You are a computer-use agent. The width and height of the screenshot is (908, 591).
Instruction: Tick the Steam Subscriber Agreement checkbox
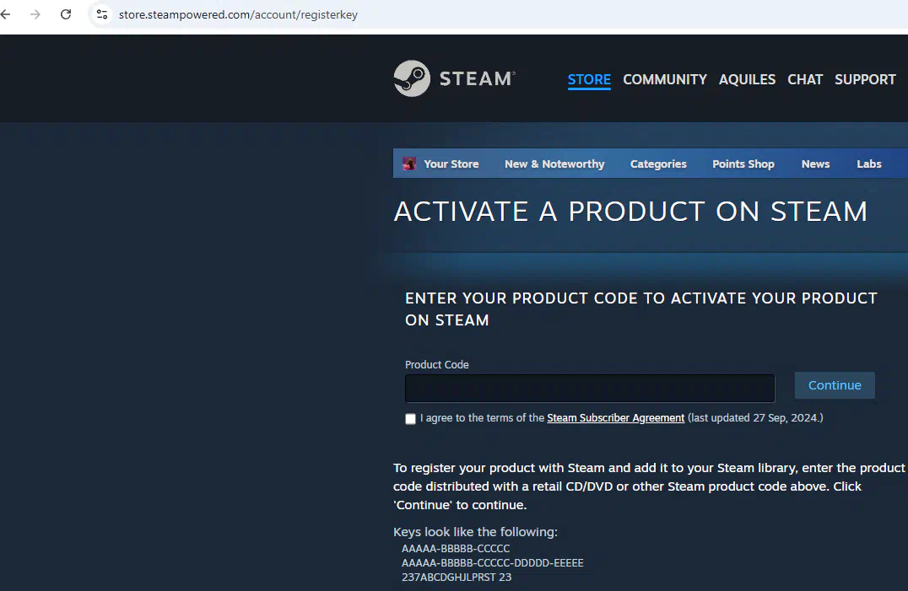pyautogui.click(x=411, y=419)
